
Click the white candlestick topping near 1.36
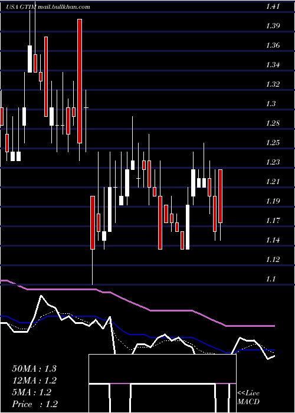[29, 59]
